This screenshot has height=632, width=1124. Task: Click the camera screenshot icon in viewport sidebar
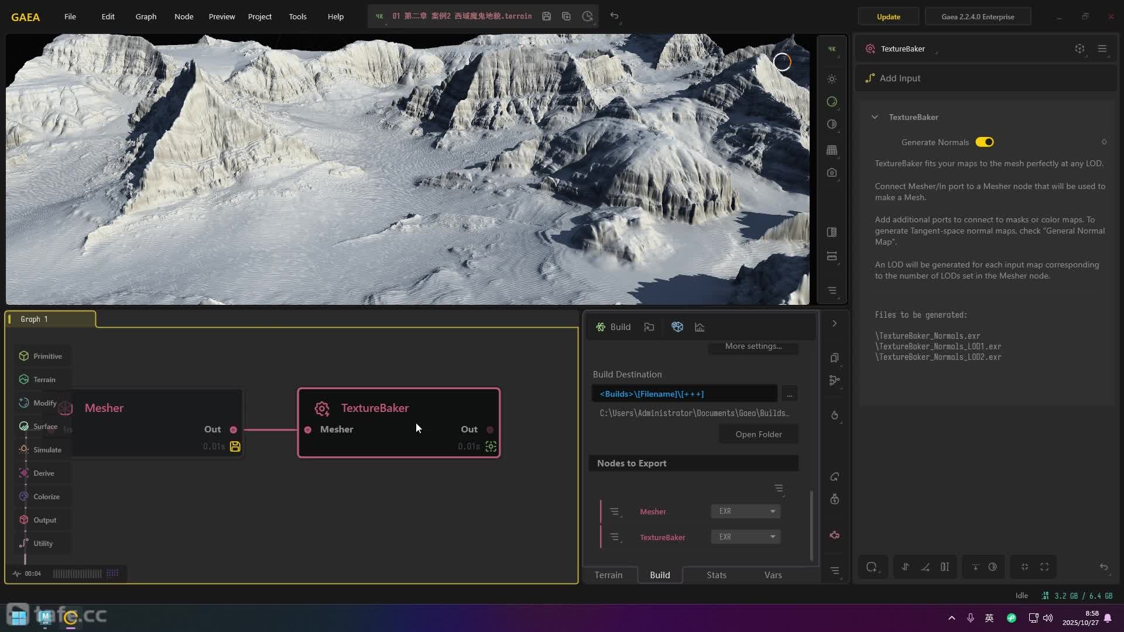[x=832, y=173]
